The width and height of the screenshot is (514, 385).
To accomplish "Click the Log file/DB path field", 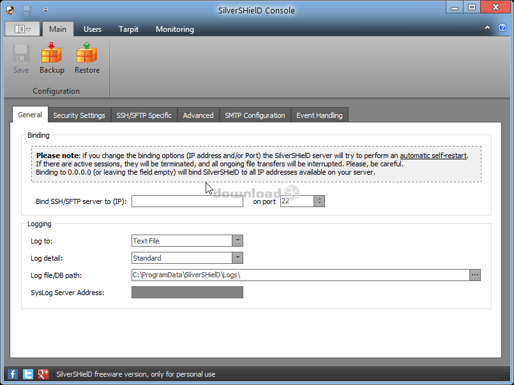I will coord(300,275).
